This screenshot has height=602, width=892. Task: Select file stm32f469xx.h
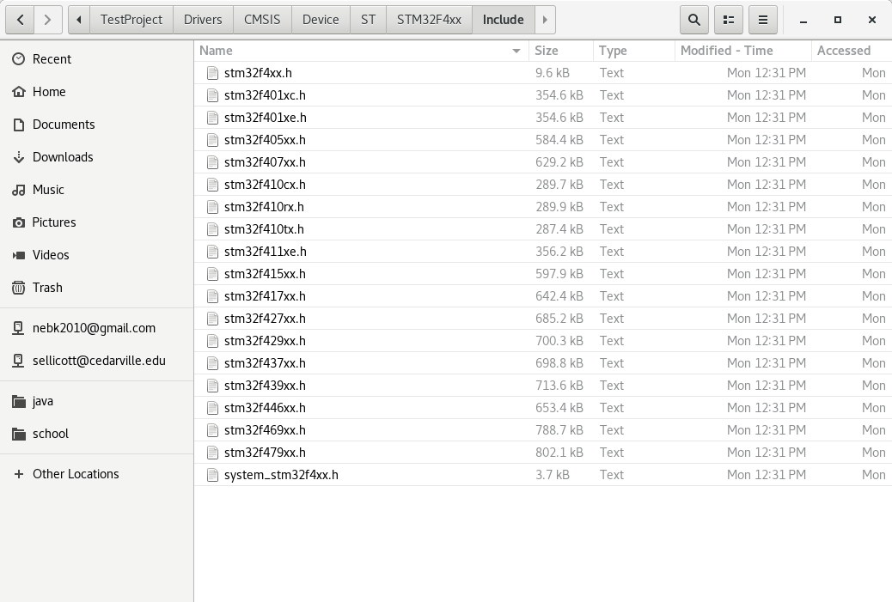click(543, 430)
